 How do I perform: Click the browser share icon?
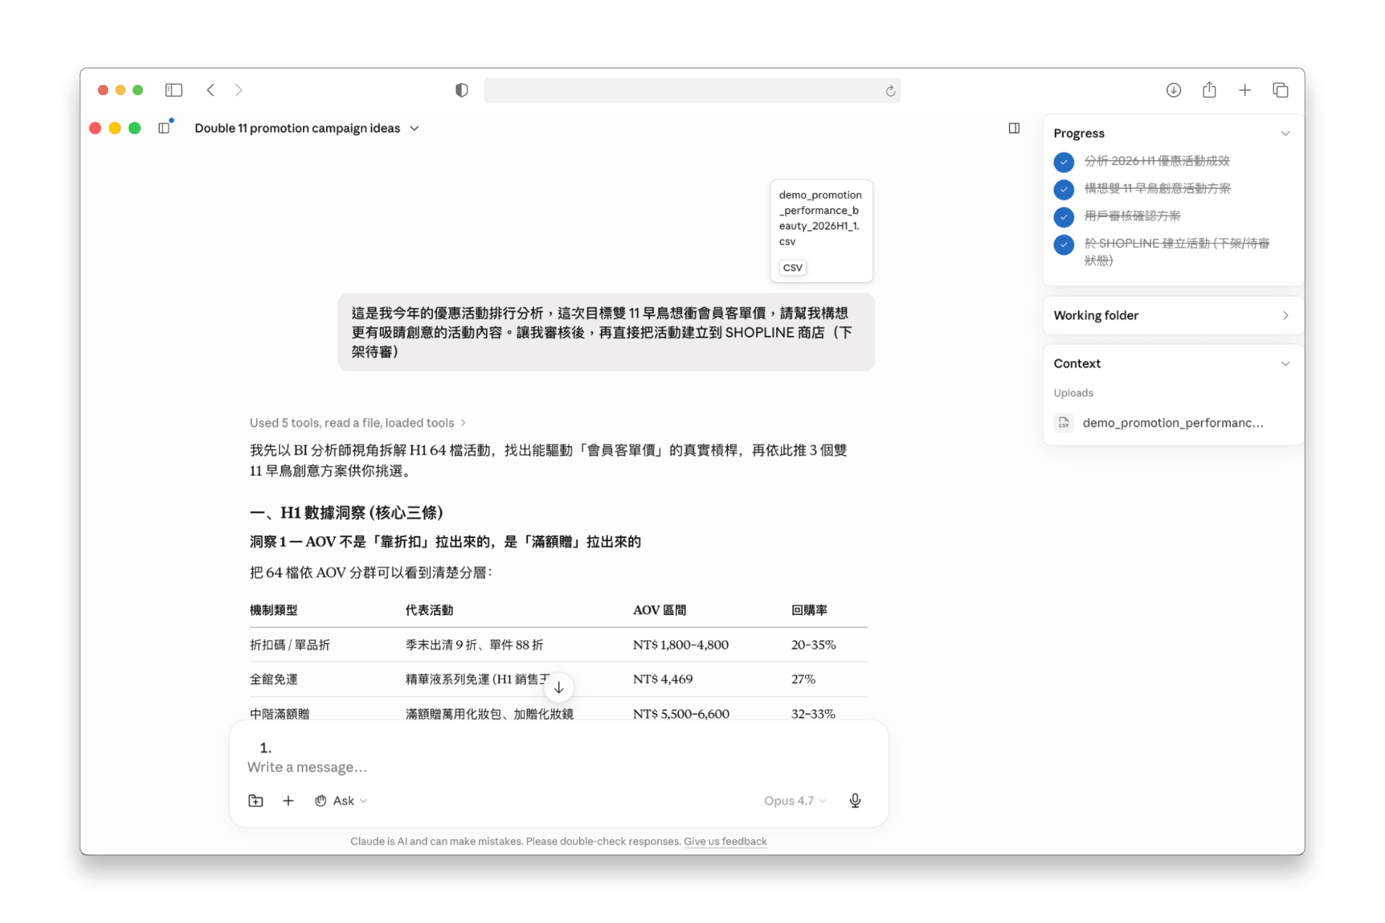1210,89
